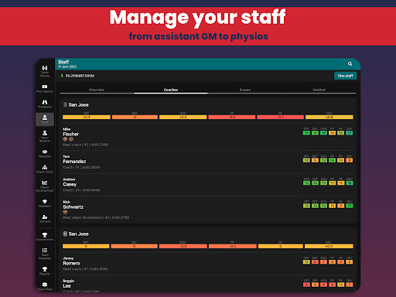Switch to the Scouts tab
Viewport: 396px width, 297px height.
click(245, 90)
